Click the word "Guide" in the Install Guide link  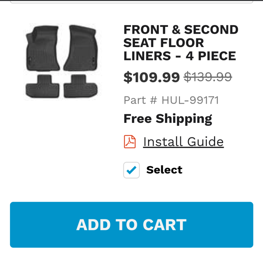[205, 142]
